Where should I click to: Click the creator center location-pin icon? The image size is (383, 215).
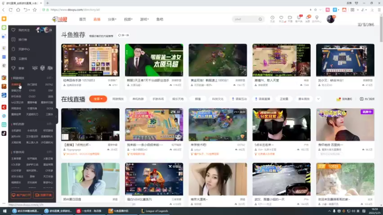317,18
